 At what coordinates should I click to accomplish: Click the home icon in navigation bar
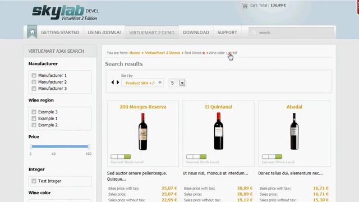pos(32,32)
